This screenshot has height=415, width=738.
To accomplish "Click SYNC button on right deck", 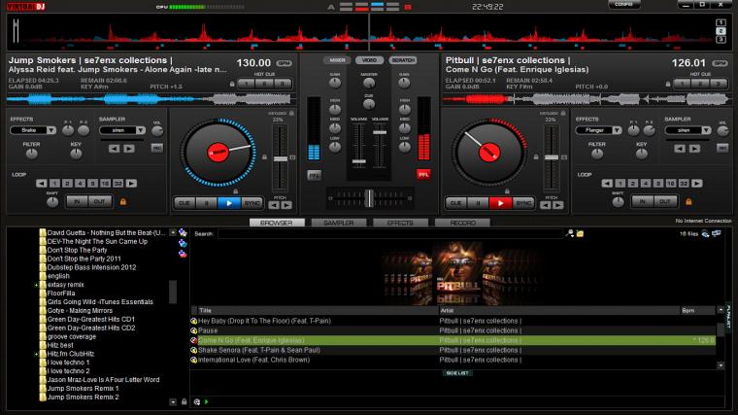I will tap(523, 203).
